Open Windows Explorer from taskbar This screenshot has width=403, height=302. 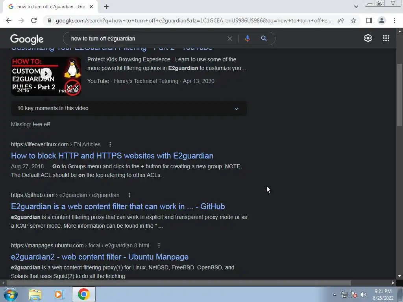point(35,295)
